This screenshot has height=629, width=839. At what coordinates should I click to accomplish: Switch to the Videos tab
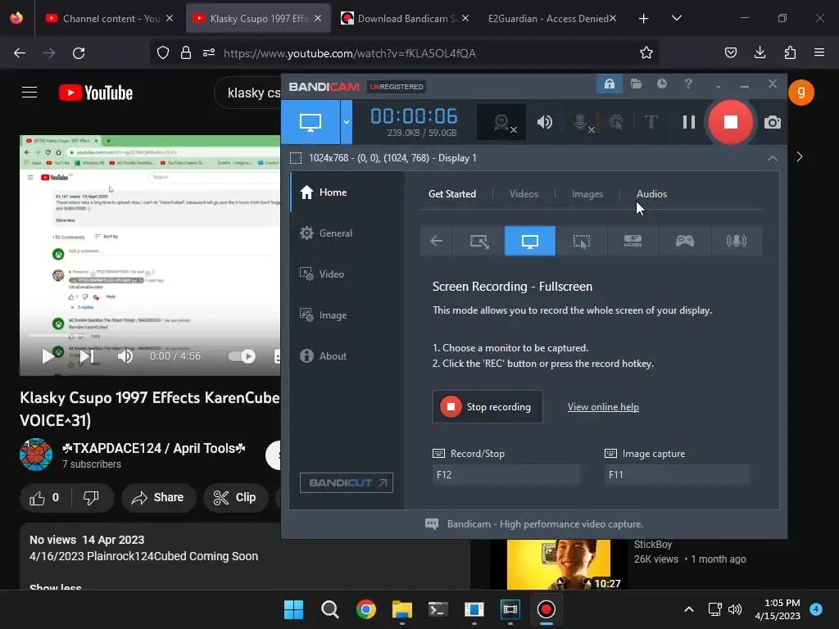pyautogui.click(x=524, y=193)
